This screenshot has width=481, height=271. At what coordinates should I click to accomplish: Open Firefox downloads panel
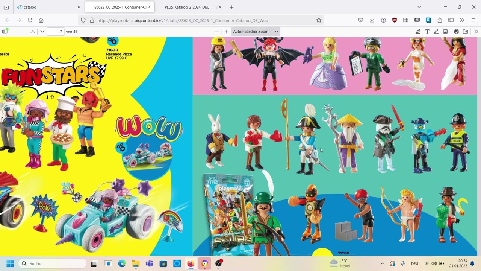coord(372,20)
